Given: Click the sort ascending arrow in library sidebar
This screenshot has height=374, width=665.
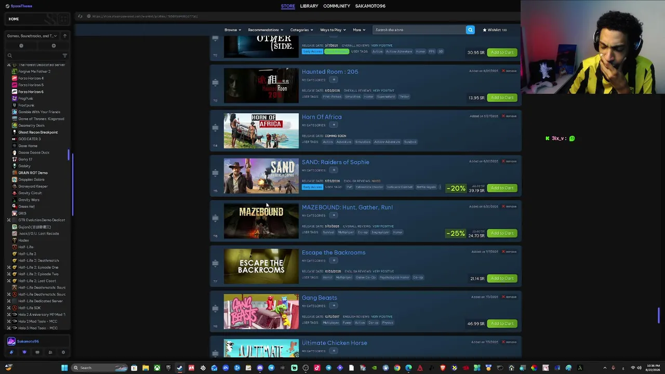Looking at the screenshot, I should (65, 36).
